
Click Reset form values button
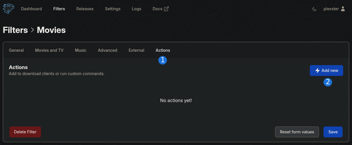point(297,132)
